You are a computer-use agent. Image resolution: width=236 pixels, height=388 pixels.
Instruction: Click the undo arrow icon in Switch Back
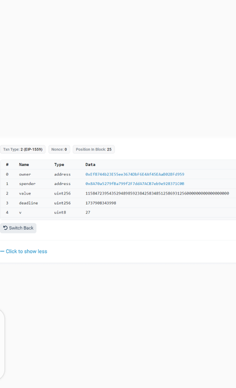5,228
